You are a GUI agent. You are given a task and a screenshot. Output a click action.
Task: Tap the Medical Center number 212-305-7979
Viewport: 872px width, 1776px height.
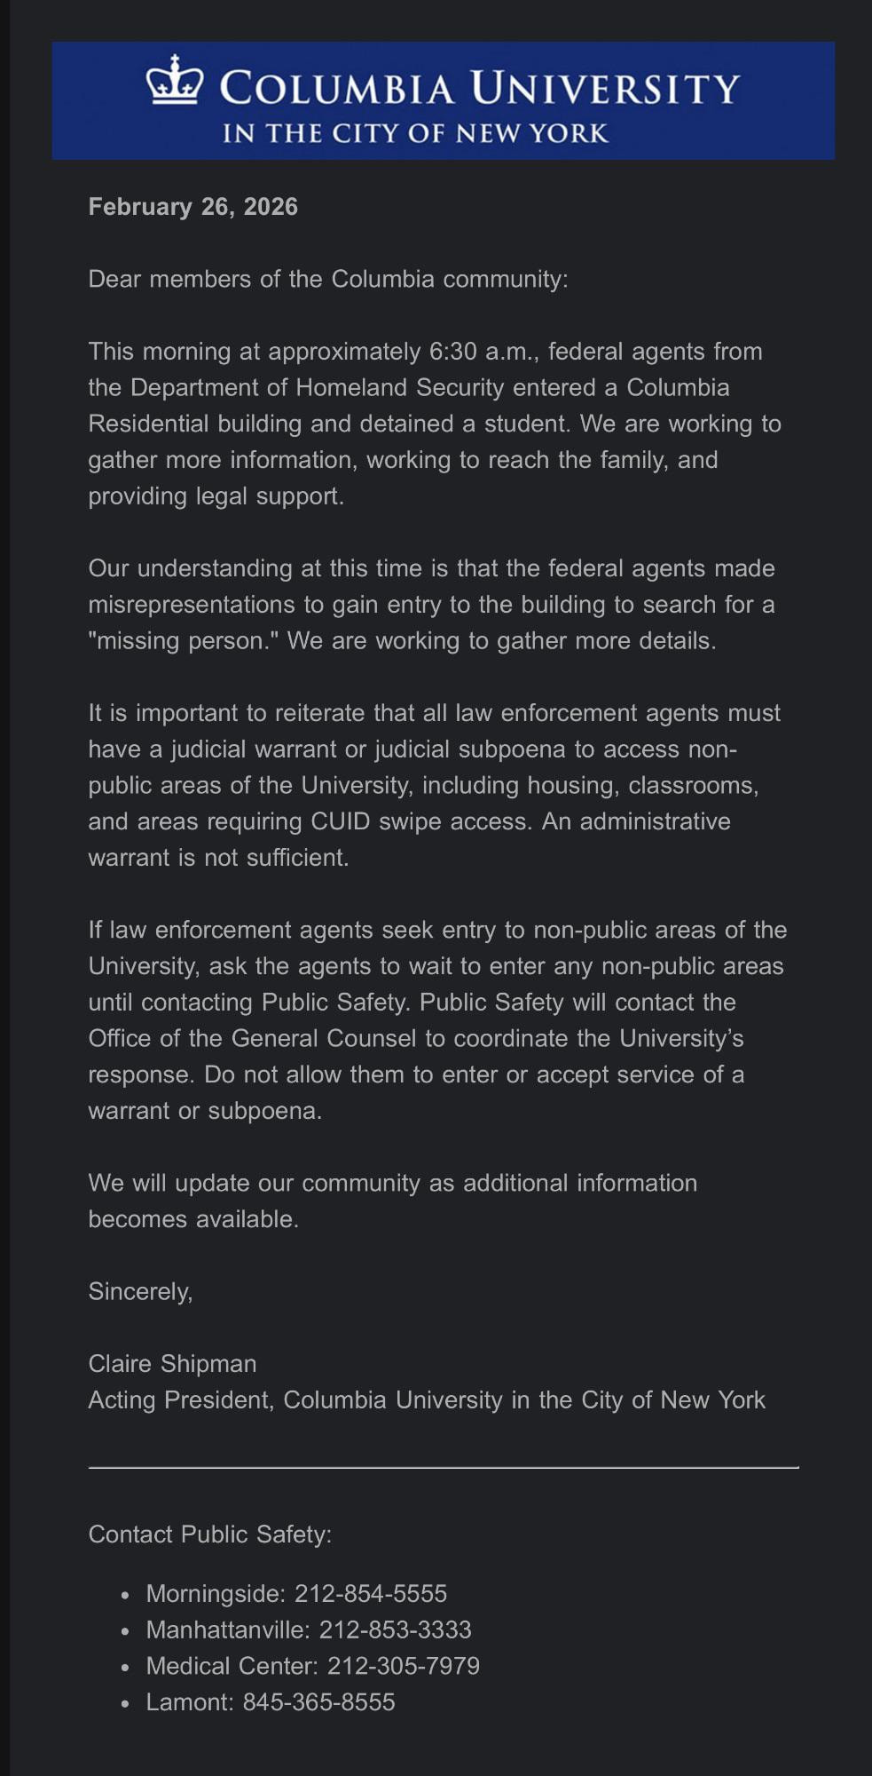[x=403, y=1666]
